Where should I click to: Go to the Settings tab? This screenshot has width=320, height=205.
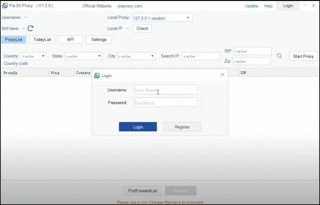(x=99, y=40)
